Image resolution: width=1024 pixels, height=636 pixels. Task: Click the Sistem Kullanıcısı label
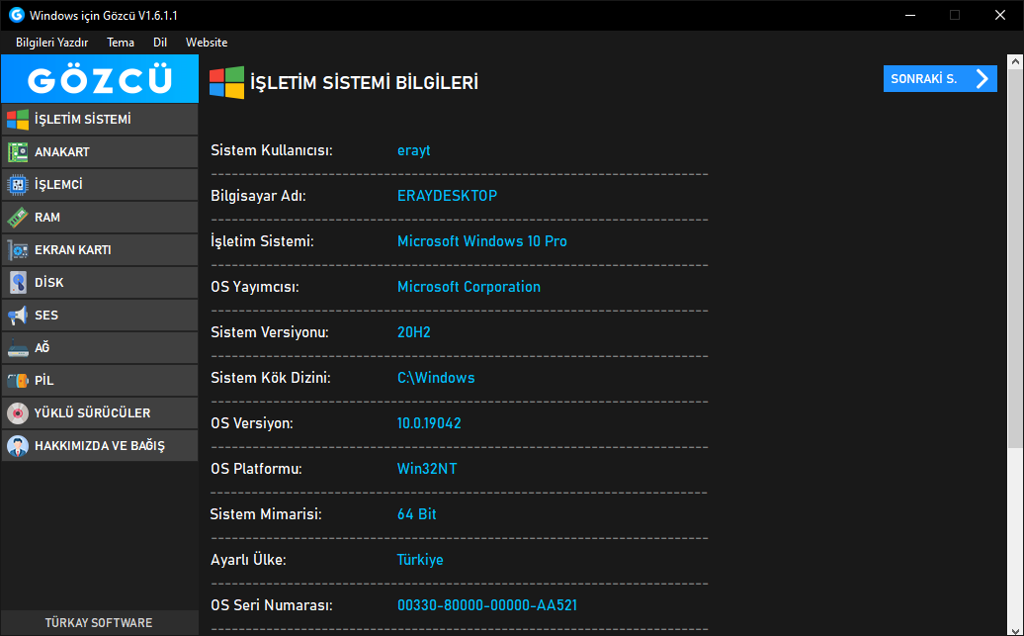click(272, 150)
